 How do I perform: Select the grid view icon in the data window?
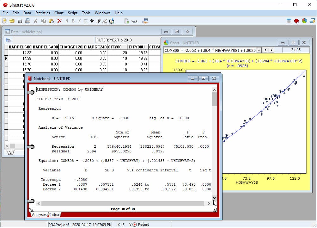point(8,40)
